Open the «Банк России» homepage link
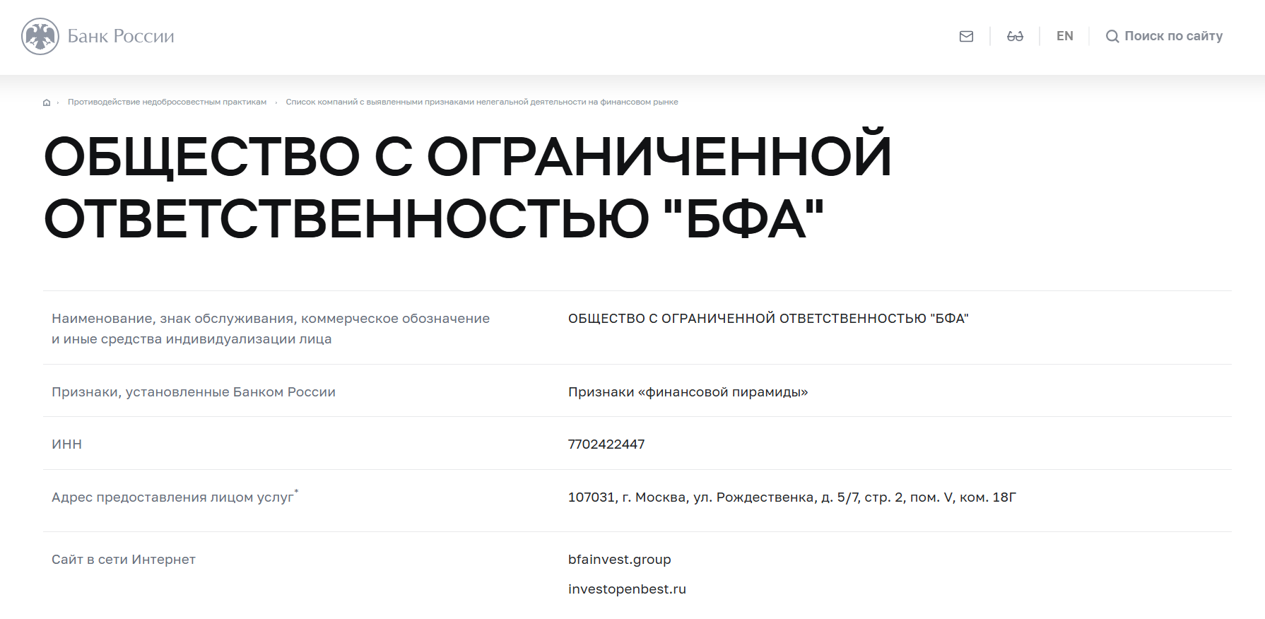This screenshot has width=1265, height=619. (98, 36)
